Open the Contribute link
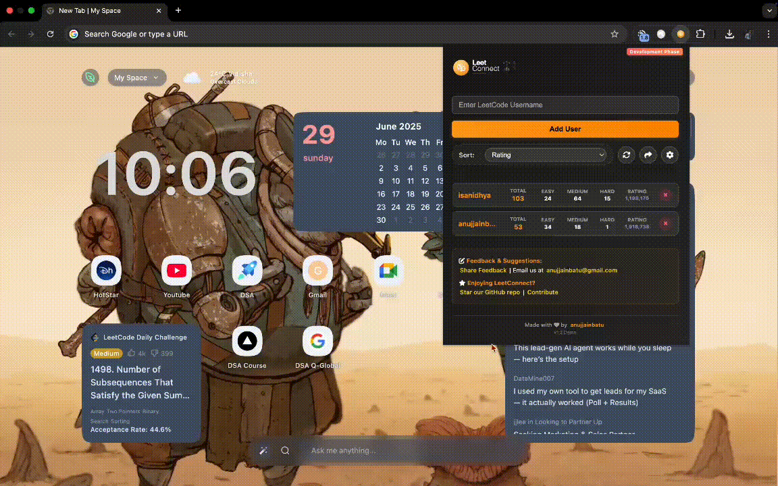 pyautogui.click(x=542, y=292)
